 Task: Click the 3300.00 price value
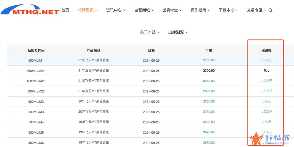coord(209,71)
